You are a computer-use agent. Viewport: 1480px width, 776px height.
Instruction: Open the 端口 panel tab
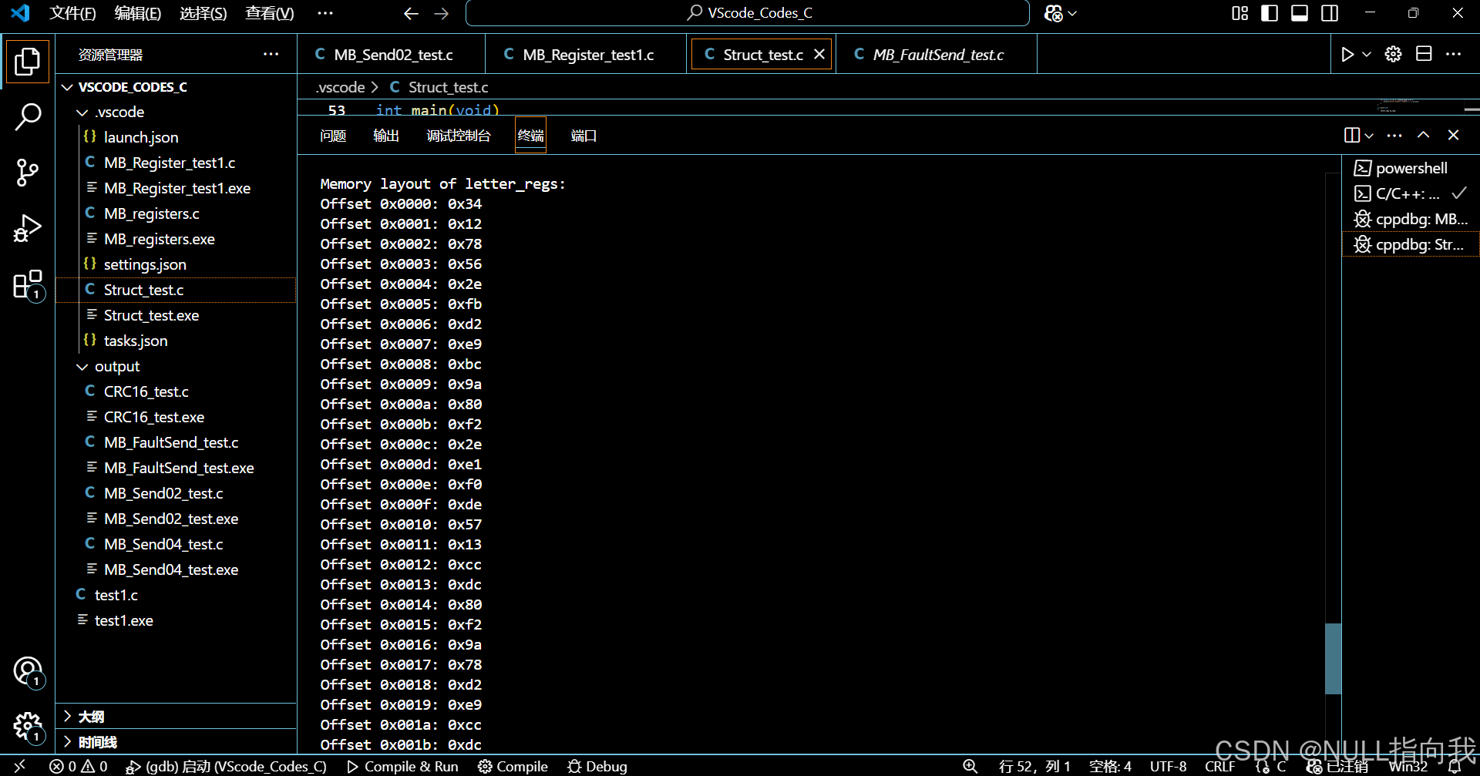[x=584, y=136]
